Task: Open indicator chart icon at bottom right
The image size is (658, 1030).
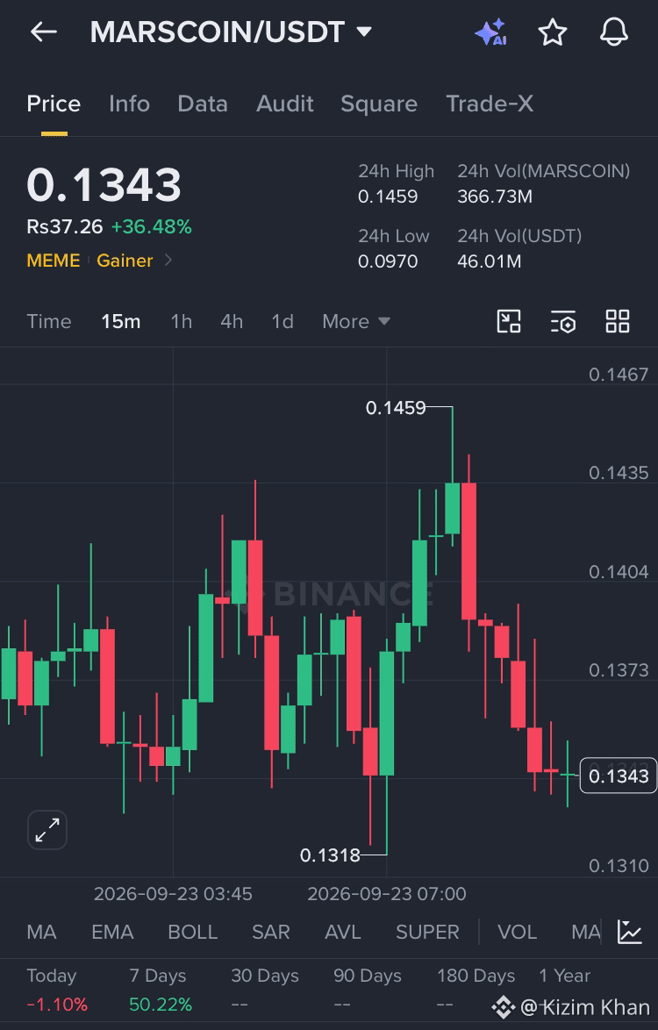Action: pyautogui.click(x=630, y=932)
